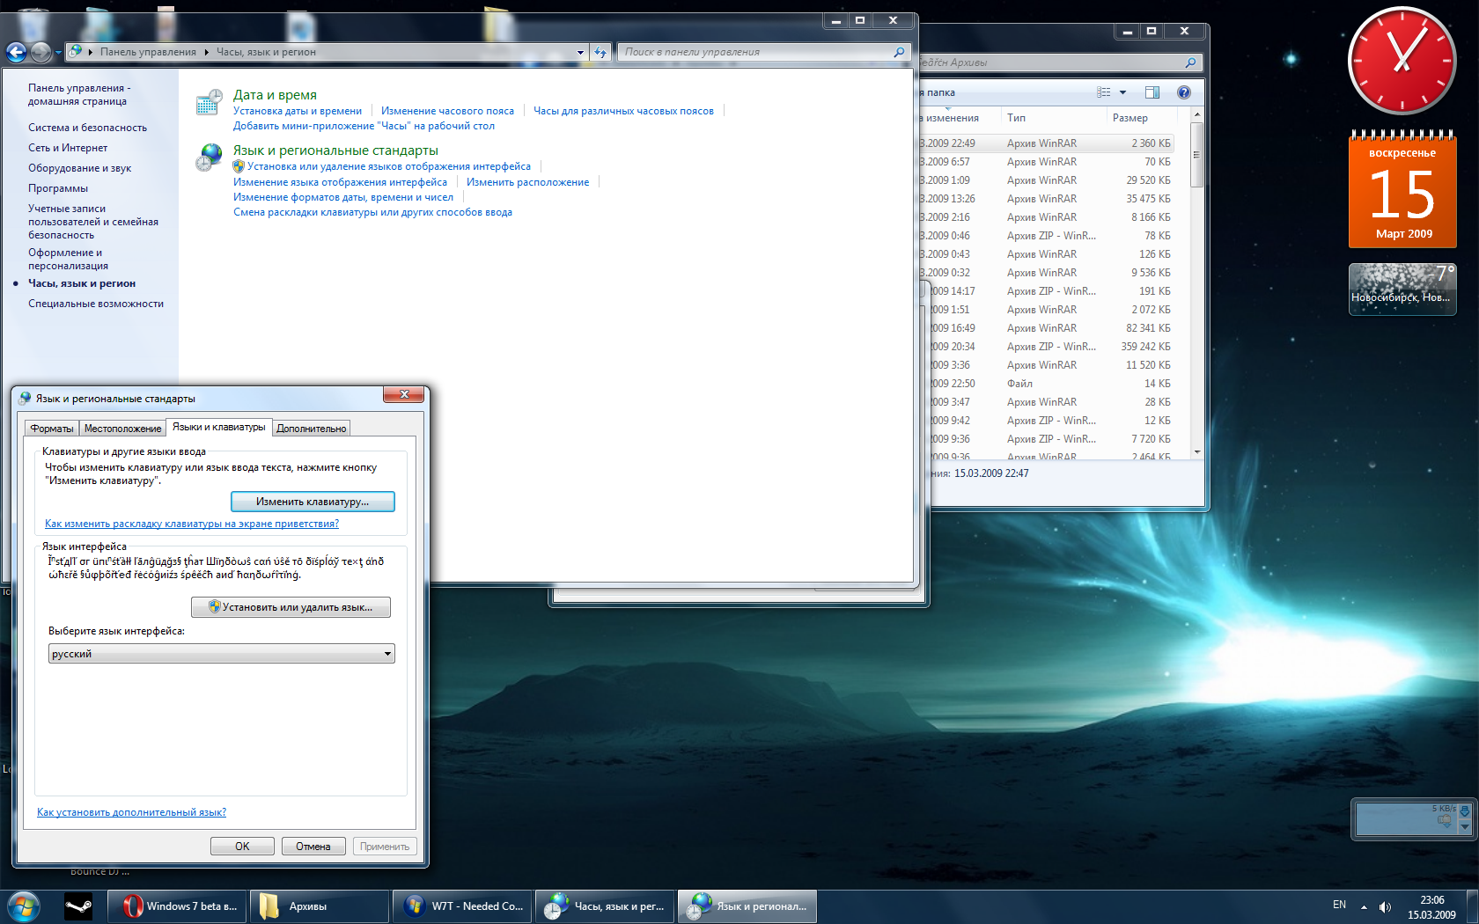Click the back navigation arrow button

pyautogui.click(x=17, y=53)
